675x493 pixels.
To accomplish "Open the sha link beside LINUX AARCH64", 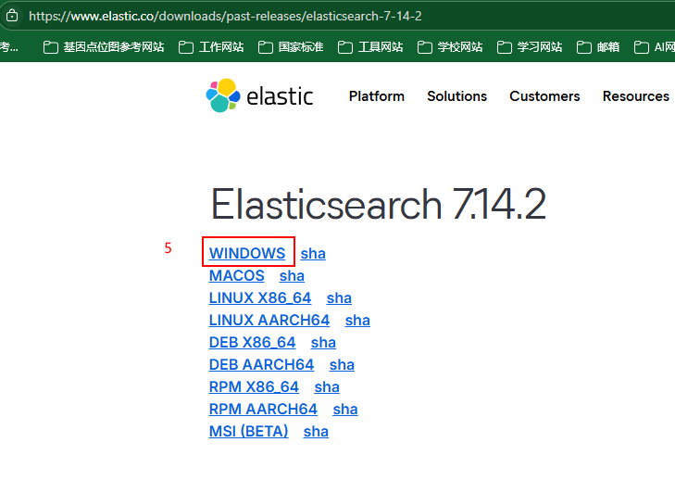I will click(x=357, y=321).
